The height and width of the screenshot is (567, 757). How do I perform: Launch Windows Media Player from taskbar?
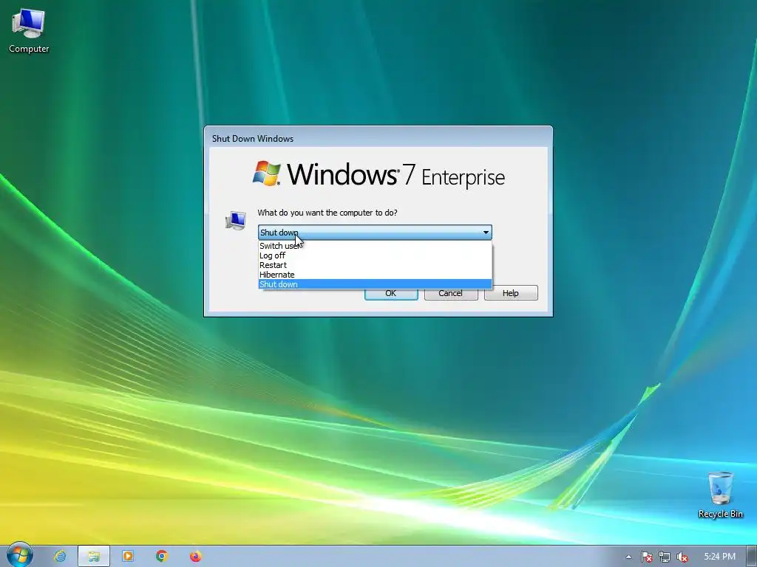coord(128,556)
